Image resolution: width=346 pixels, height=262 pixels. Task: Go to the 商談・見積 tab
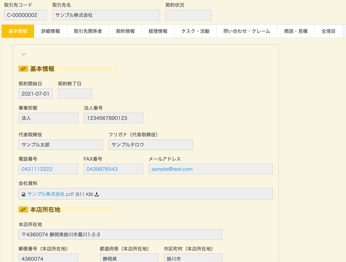pos(296,31)
